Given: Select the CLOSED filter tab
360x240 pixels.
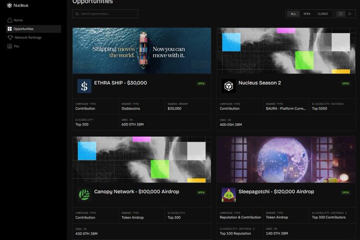Looking at the screenshot, I should click(x=322, y=14).
